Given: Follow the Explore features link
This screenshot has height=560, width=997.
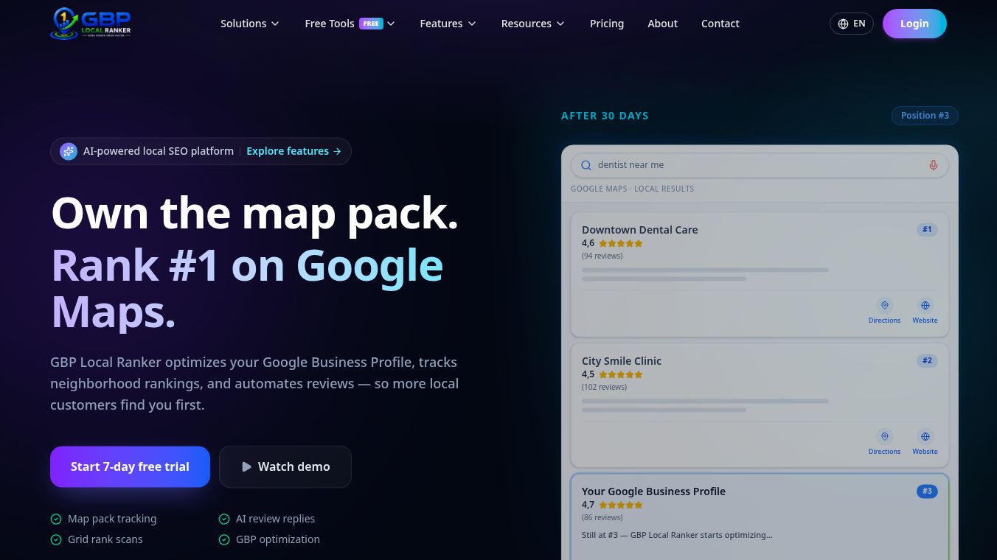Looking at the screenshot, I should (x=293, y=151).
